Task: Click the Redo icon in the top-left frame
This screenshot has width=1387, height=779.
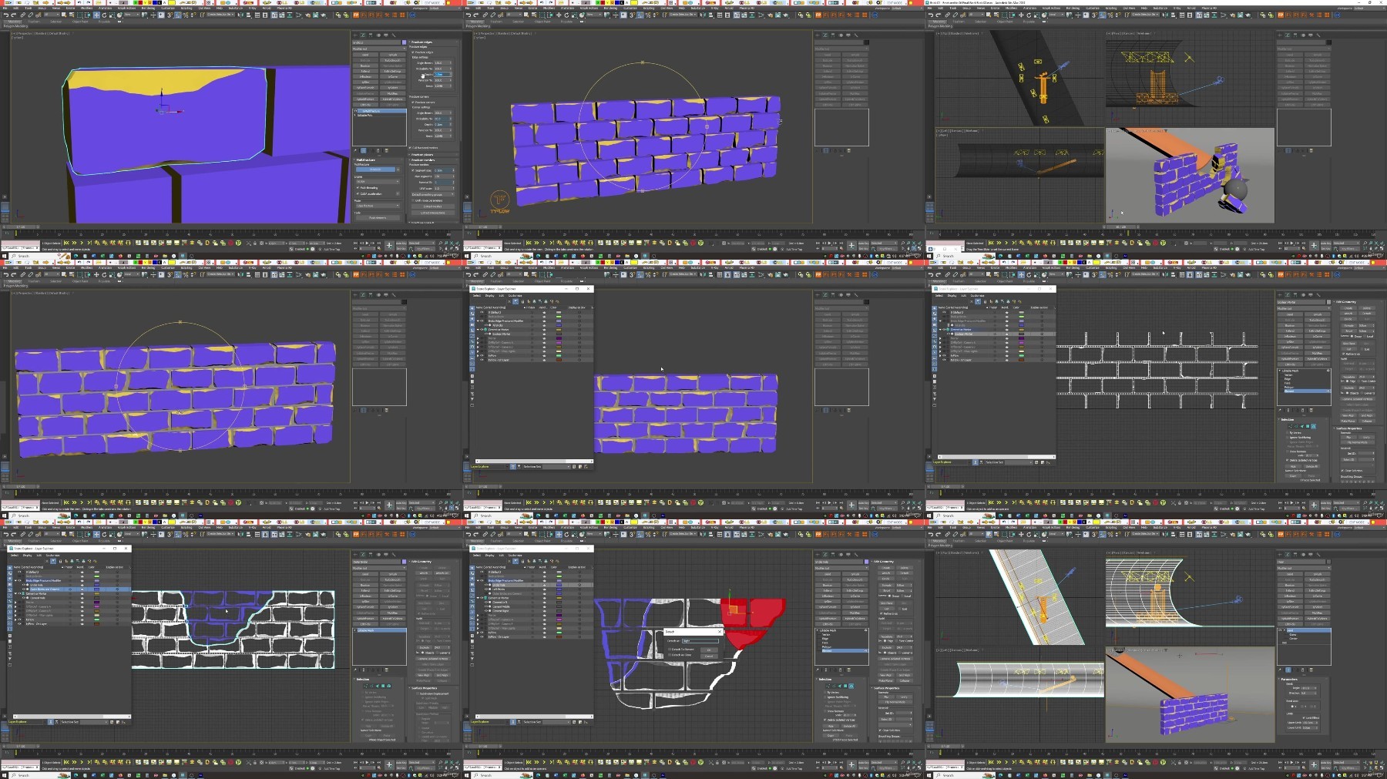Action: (x=14, y=15)
